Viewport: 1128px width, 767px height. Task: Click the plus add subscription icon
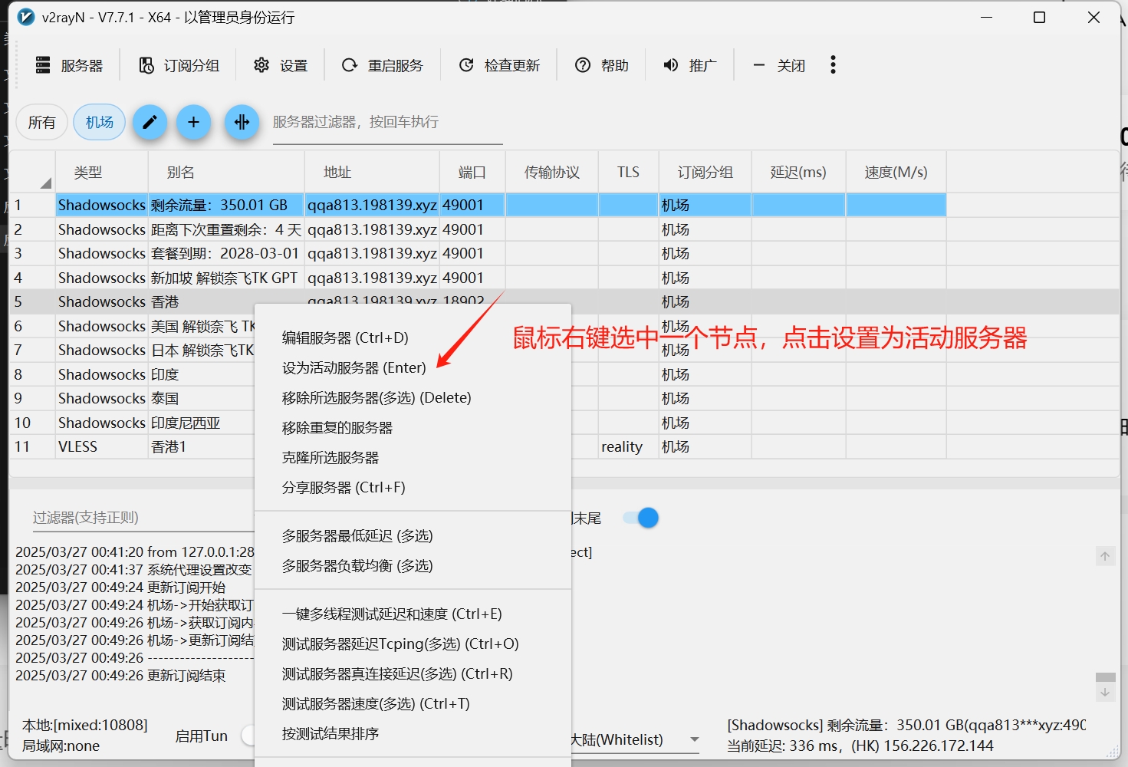click(x=194, y=122)
